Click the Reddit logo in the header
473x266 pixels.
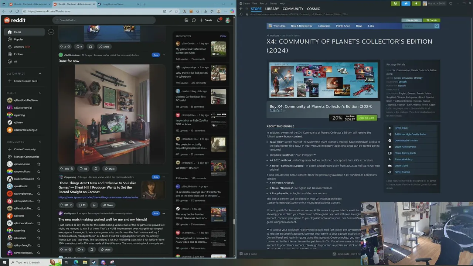tap(15, 20)
